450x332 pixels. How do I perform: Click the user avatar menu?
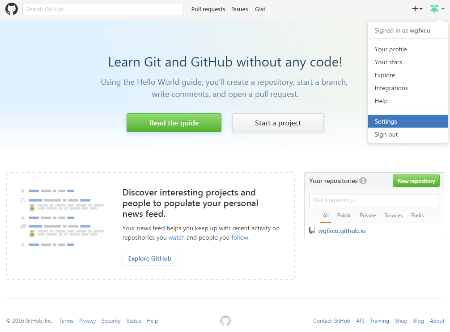[437, 9]
